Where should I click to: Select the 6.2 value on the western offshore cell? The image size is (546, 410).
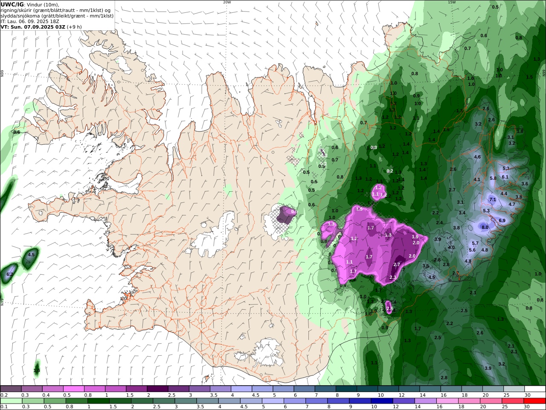10,274
